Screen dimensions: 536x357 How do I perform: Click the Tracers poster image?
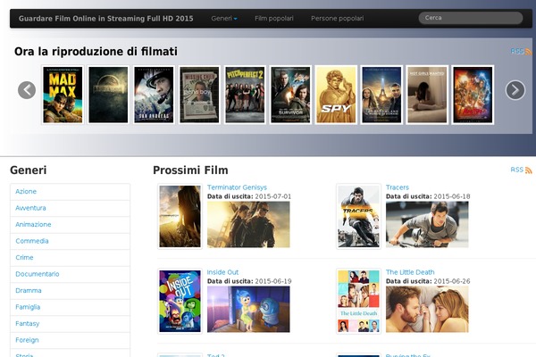(x=358, y=216)
